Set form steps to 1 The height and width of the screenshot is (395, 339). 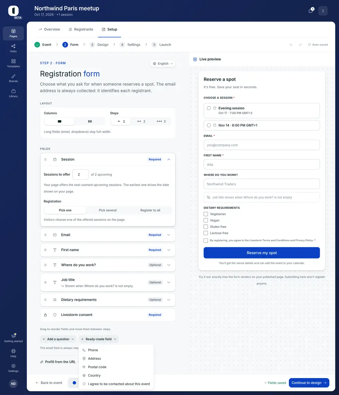pos(121,121)
